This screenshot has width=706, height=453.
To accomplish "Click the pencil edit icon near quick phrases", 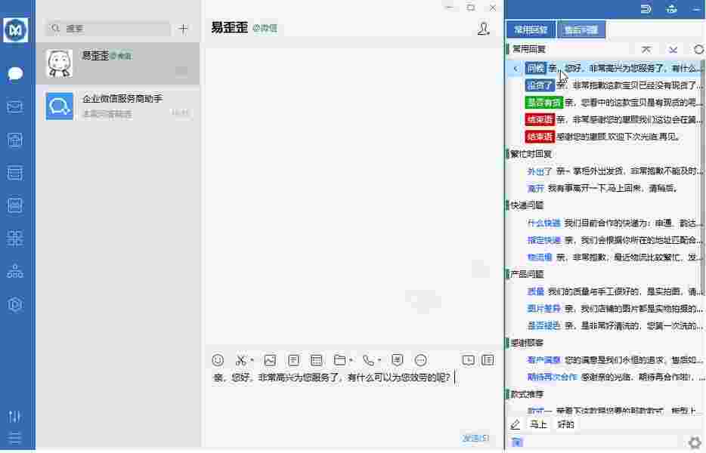I will click(516, 424).
